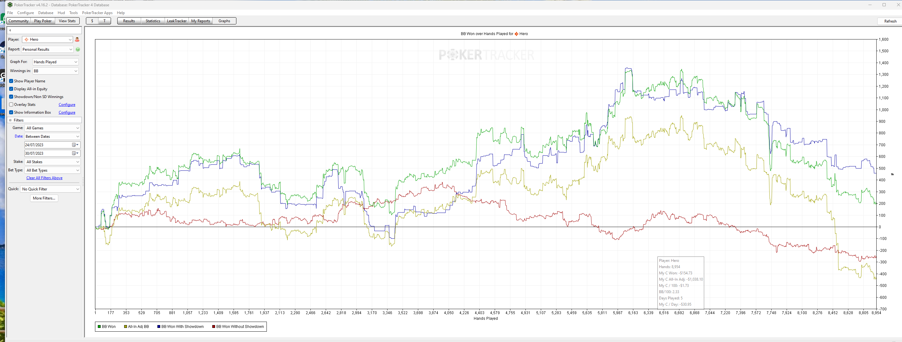This screenshot has height=342, width=902.
Task: Click Configure link beside Show Information Box
Action: coord(67,112)
